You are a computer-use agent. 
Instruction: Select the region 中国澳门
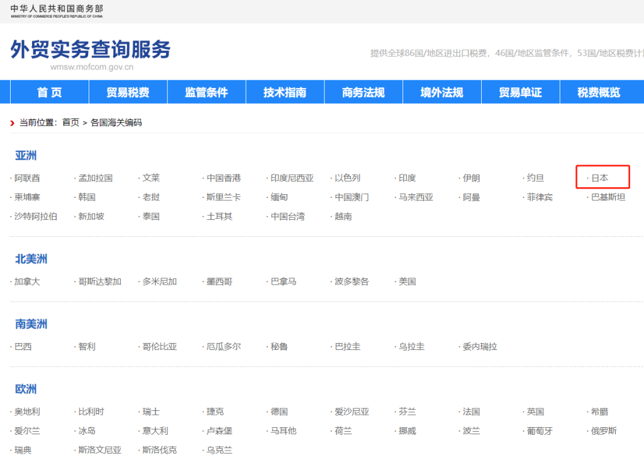coord(352,197)
